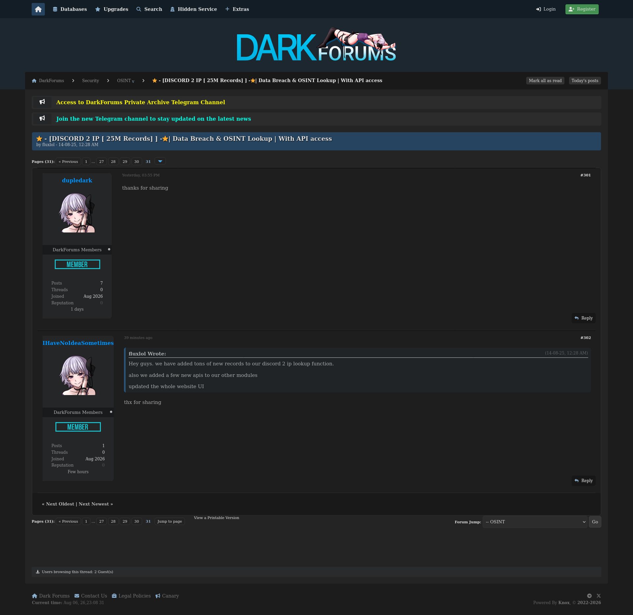
Task: Click the X (Twitter) icon in footer
Action: click(599, 596)
